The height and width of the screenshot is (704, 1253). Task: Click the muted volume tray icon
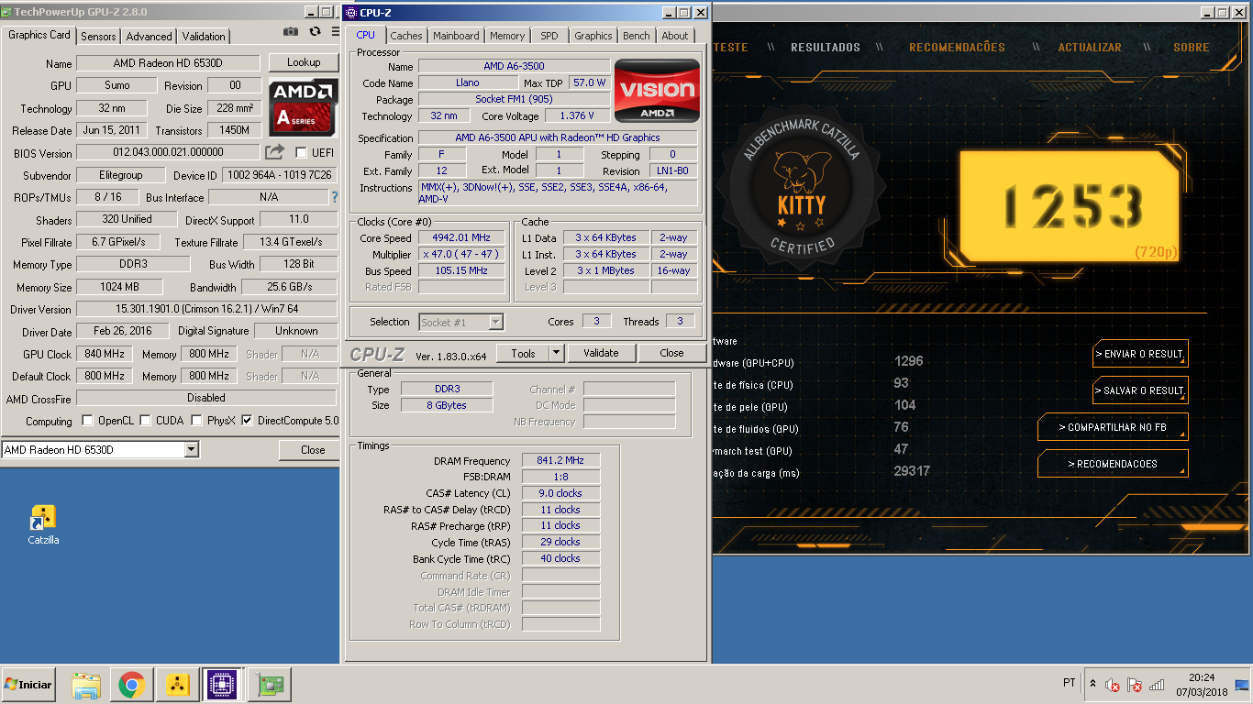tap(1113, 685)
